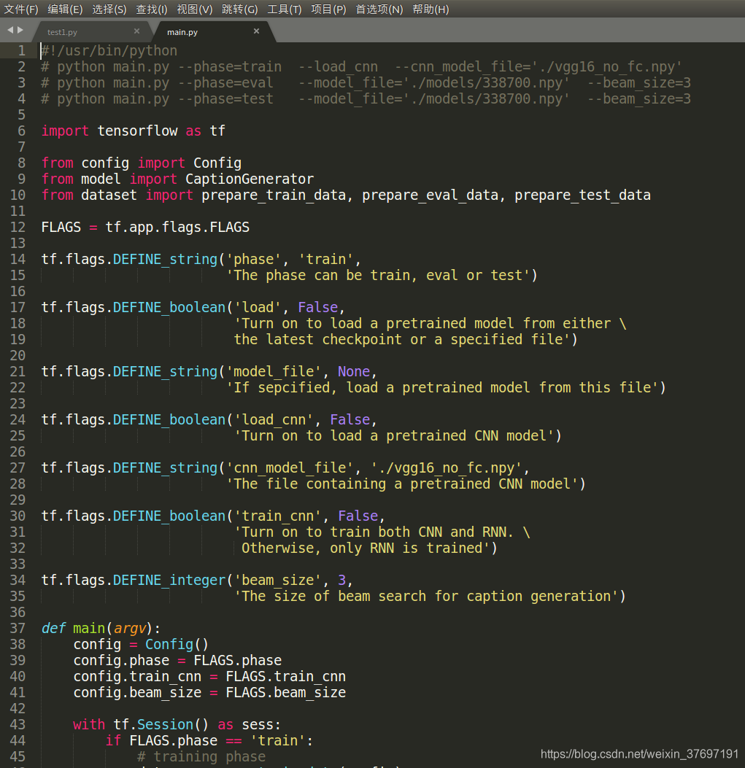Open the 首选项(N) menu
This screenshot has height=768, width=745.
click(379, 9)
